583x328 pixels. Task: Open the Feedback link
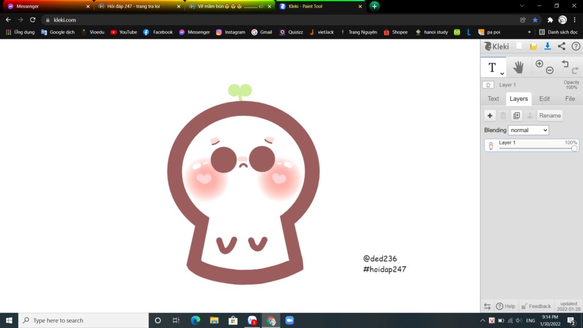pos(536,306)
